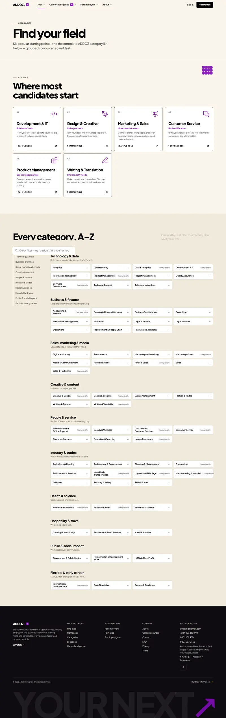
Task: Select Health & science in sidebar
Action: [24, 288]
